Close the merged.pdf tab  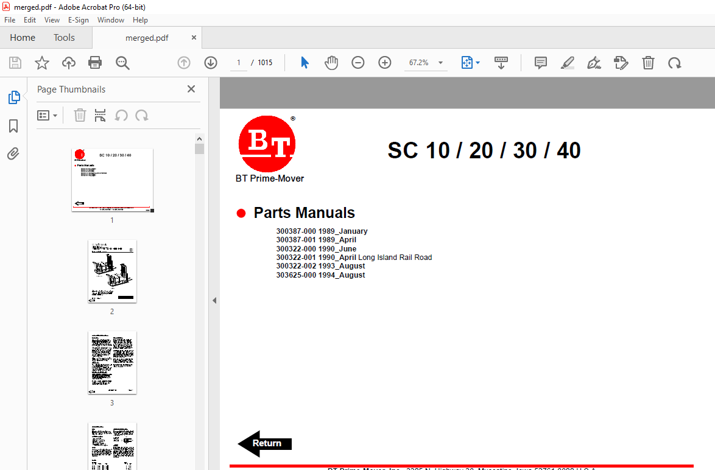point(194,37)
